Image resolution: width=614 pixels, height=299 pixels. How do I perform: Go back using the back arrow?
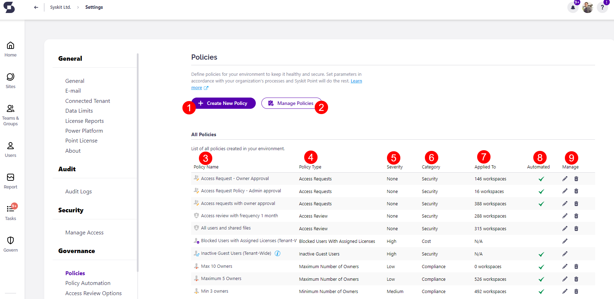(36, 7)
